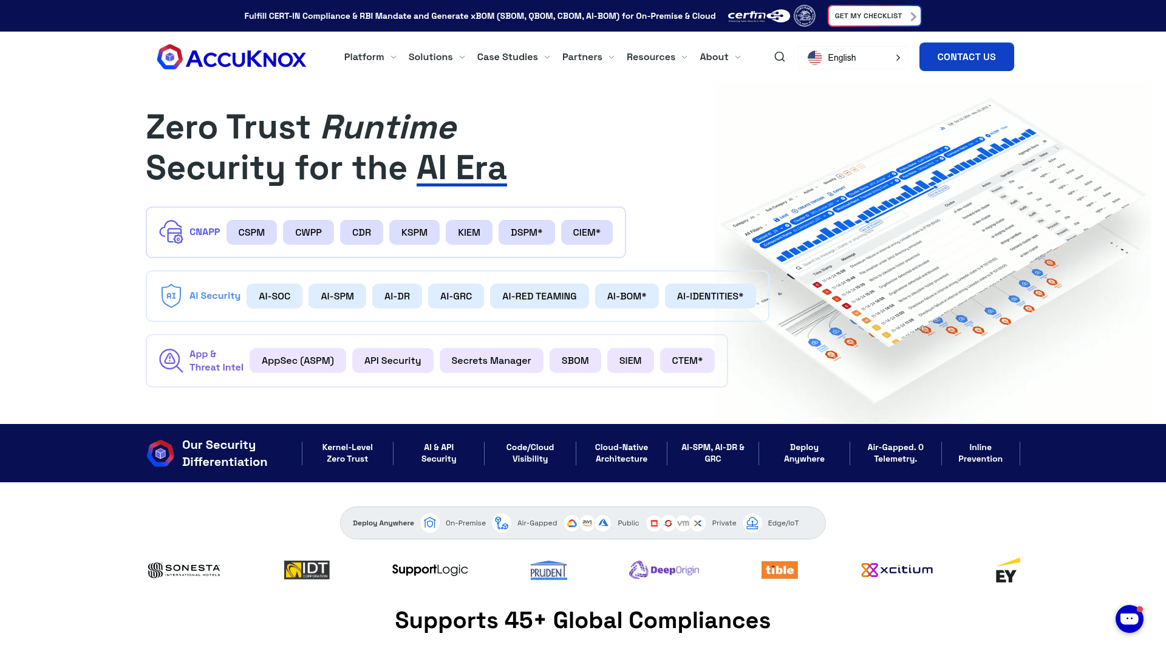Click the AccuKnox logo
The image size is (1166, 656).
231,57
